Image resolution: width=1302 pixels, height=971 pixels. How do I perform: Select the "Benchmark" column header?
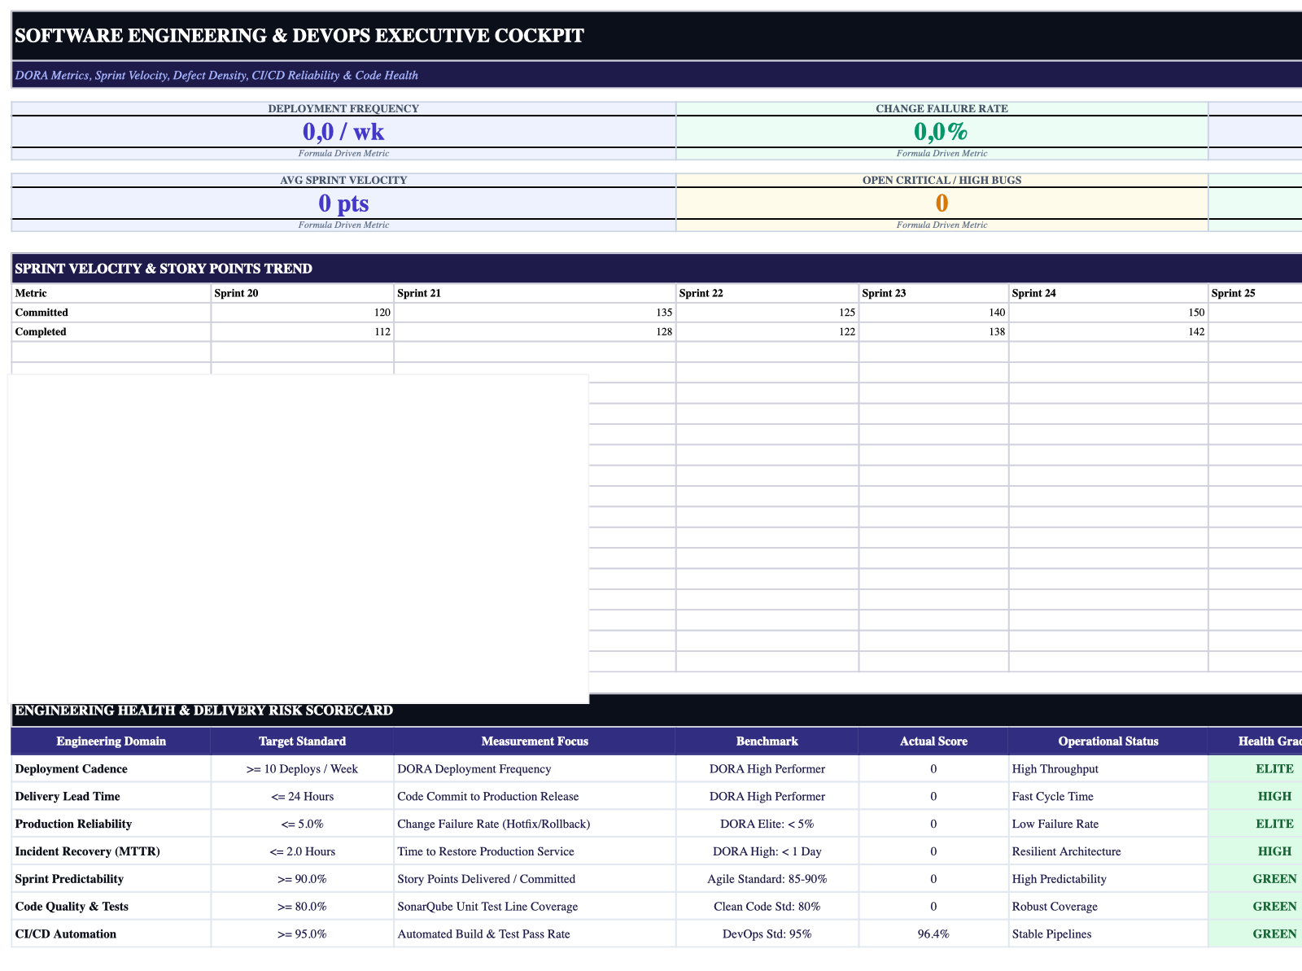click(x=767, y=741)
